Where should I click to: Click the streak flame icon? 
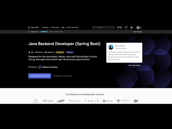[132, 27]
